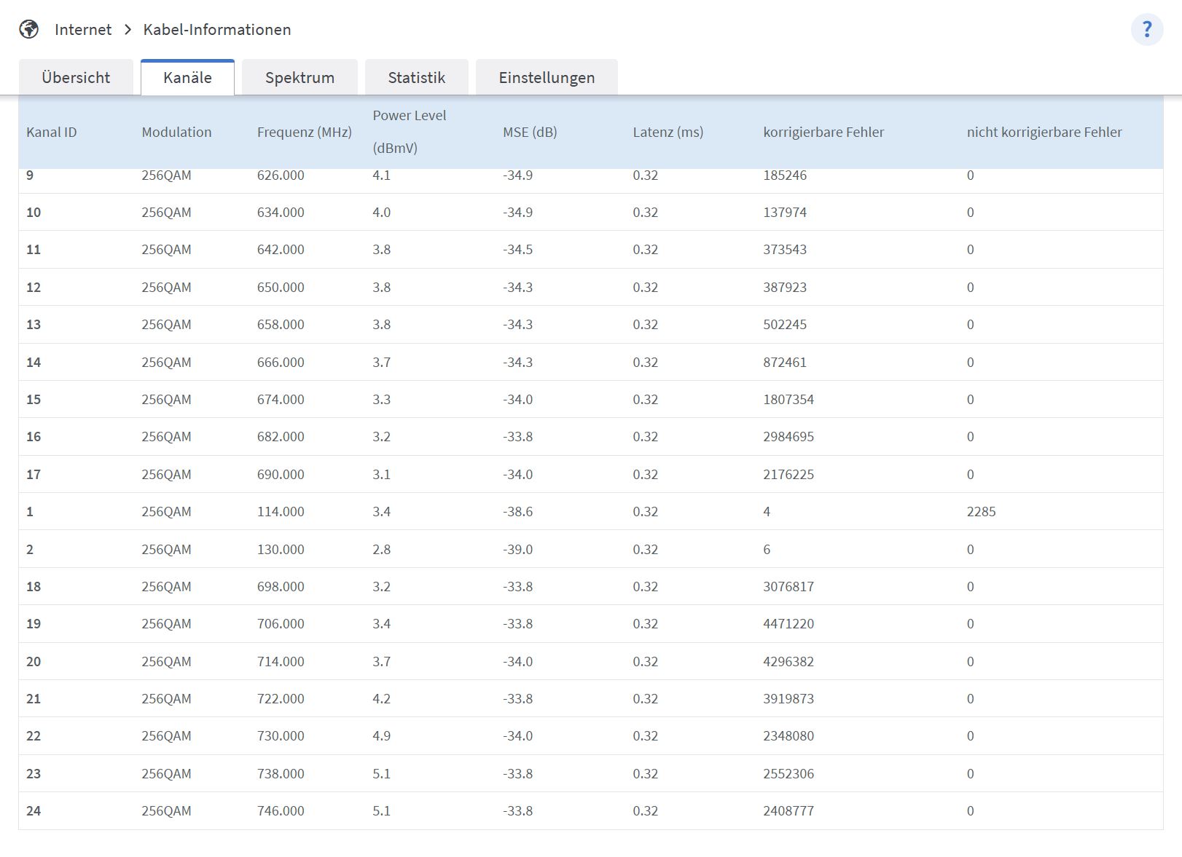This screenshot has height=857, width=1182.
Task: Click the 2285 uncorrectable errors value
Action: click(x=981, y=512)
